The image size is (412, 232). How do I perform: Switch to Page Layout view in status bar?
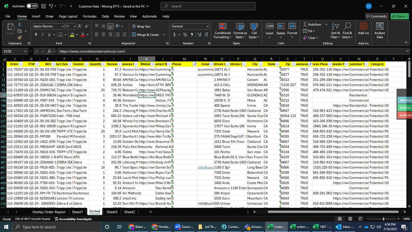[x=350, y=219]
